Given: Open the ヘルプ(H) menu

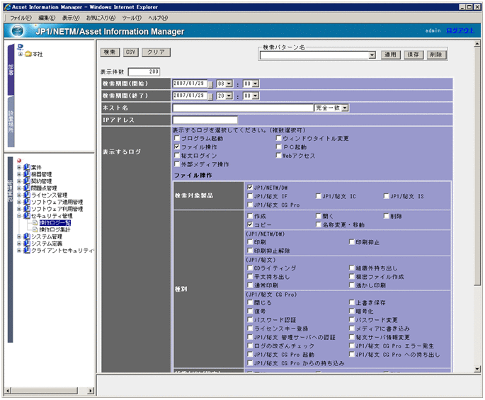Looking at the screenshot, I should [x=158, y=18].
